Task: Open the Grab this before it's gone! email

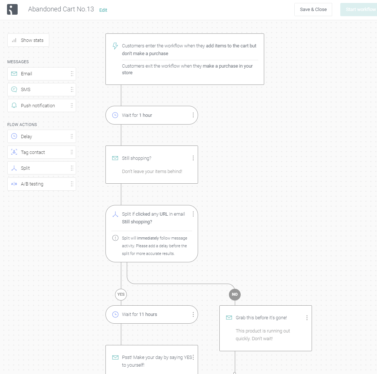Action: pyautogui.click(x=266, y=328)
